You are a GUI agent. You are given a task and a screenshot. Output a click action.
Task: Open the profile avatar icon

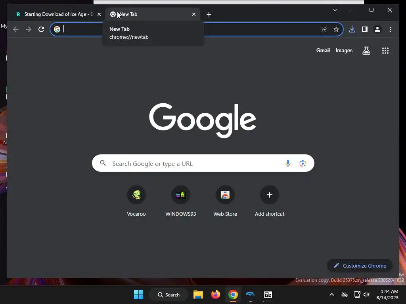(x=377, y=29)
